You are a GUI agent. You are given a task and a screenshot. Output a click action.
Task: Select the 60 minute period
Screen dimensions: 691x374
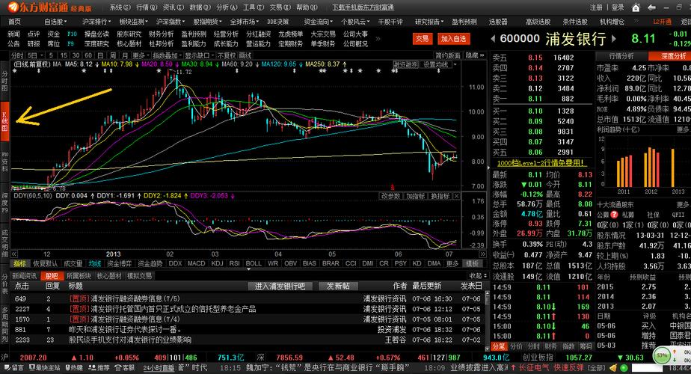[x=88, y=55]
